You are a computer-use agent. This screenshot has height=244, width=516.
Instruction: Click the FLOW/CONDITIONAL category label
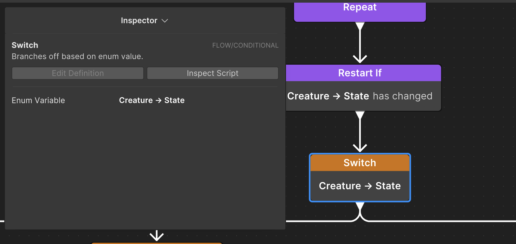pyautogui.click(x=245, y=46)
